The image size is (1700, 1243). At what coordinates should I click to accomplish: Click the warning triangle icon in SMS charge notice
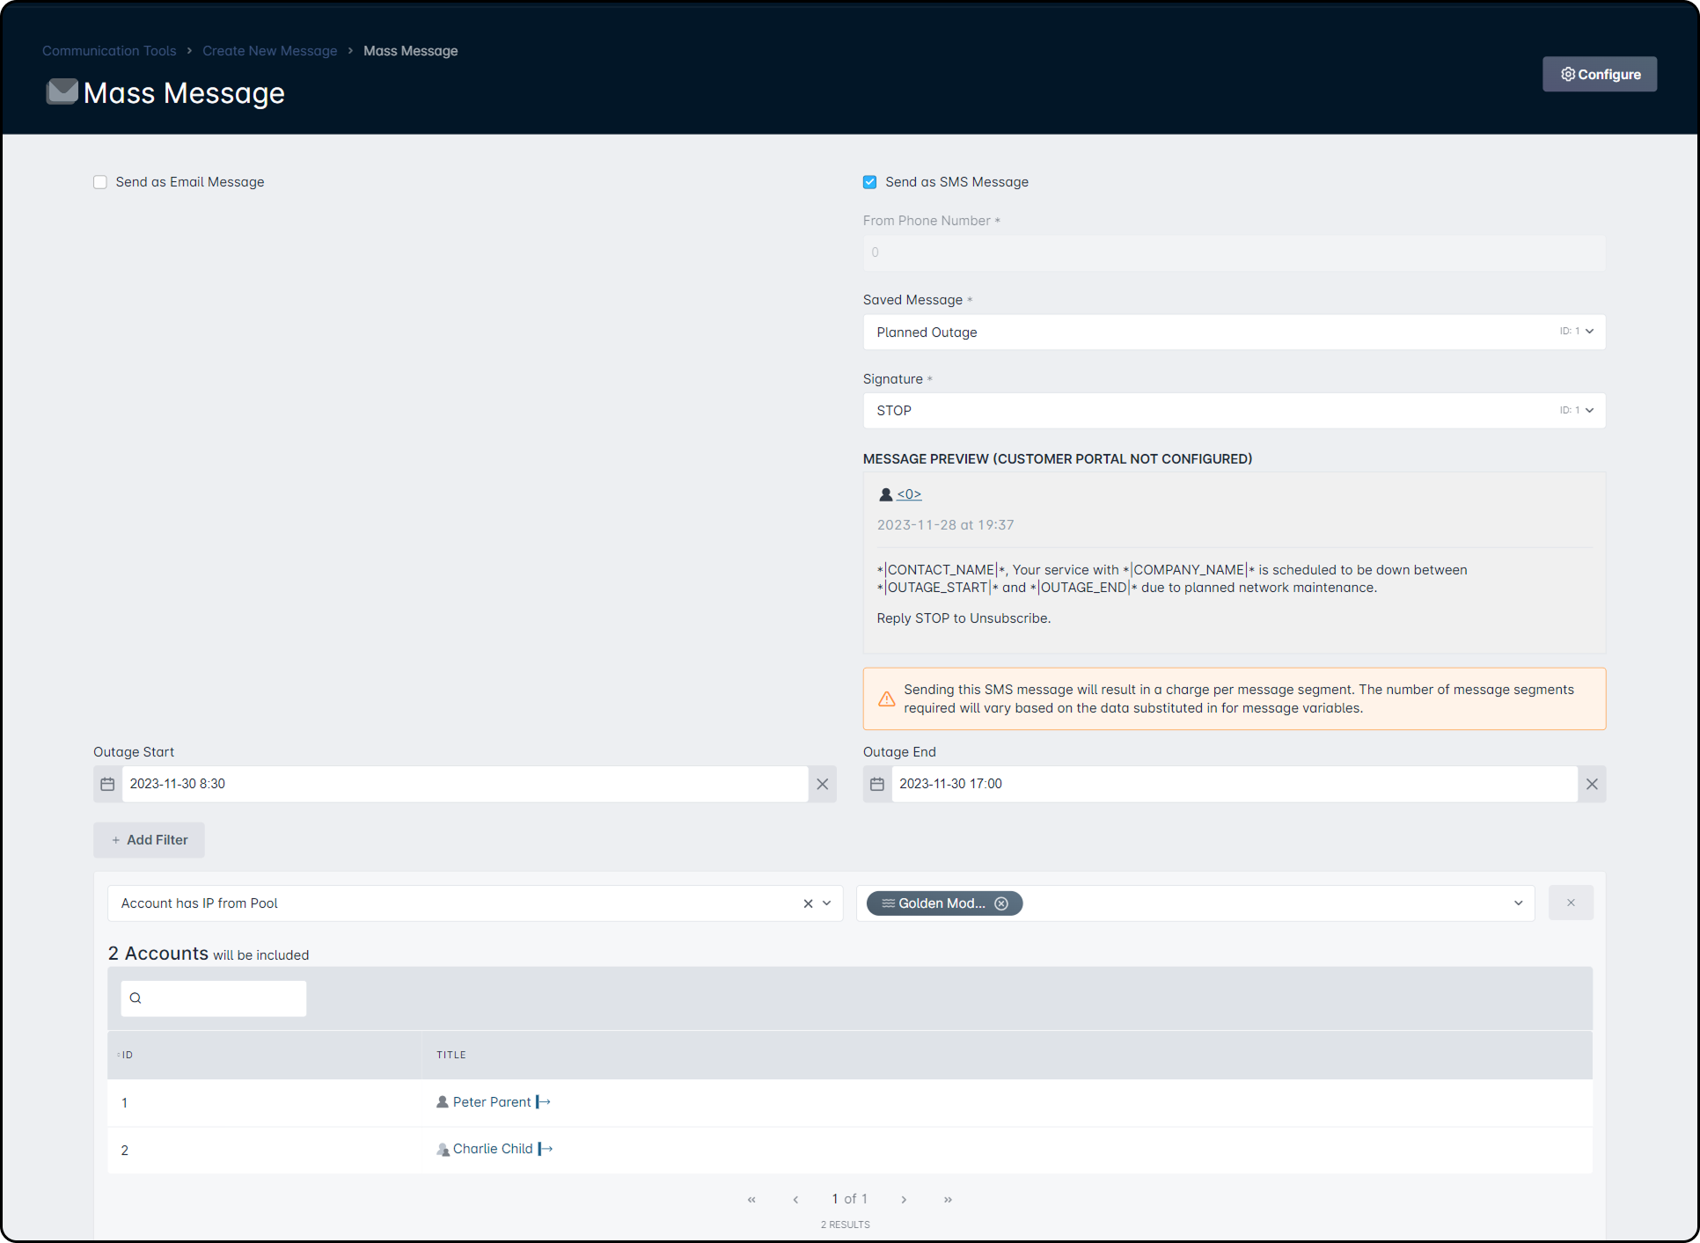click(x=887, y=698)
